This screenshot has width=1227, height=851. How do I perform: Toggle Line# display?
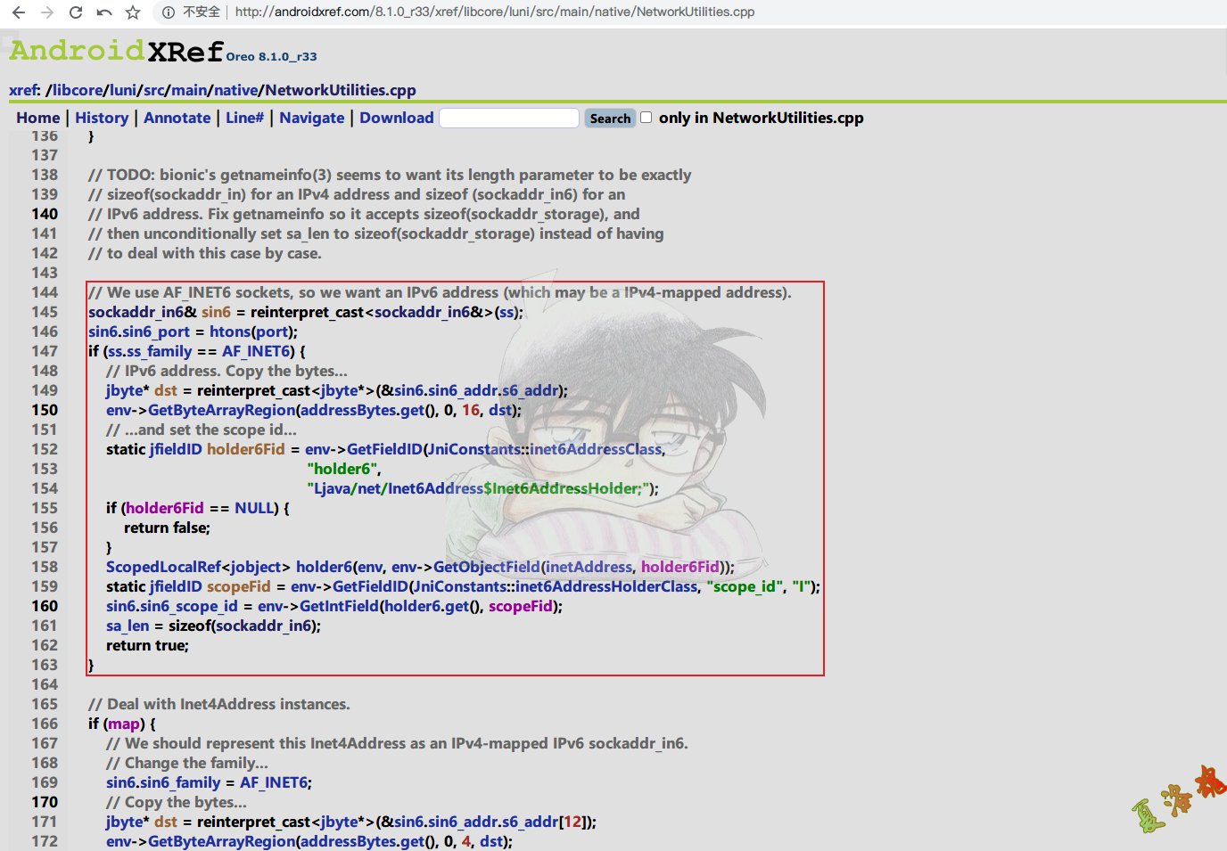tap(244, 118)
